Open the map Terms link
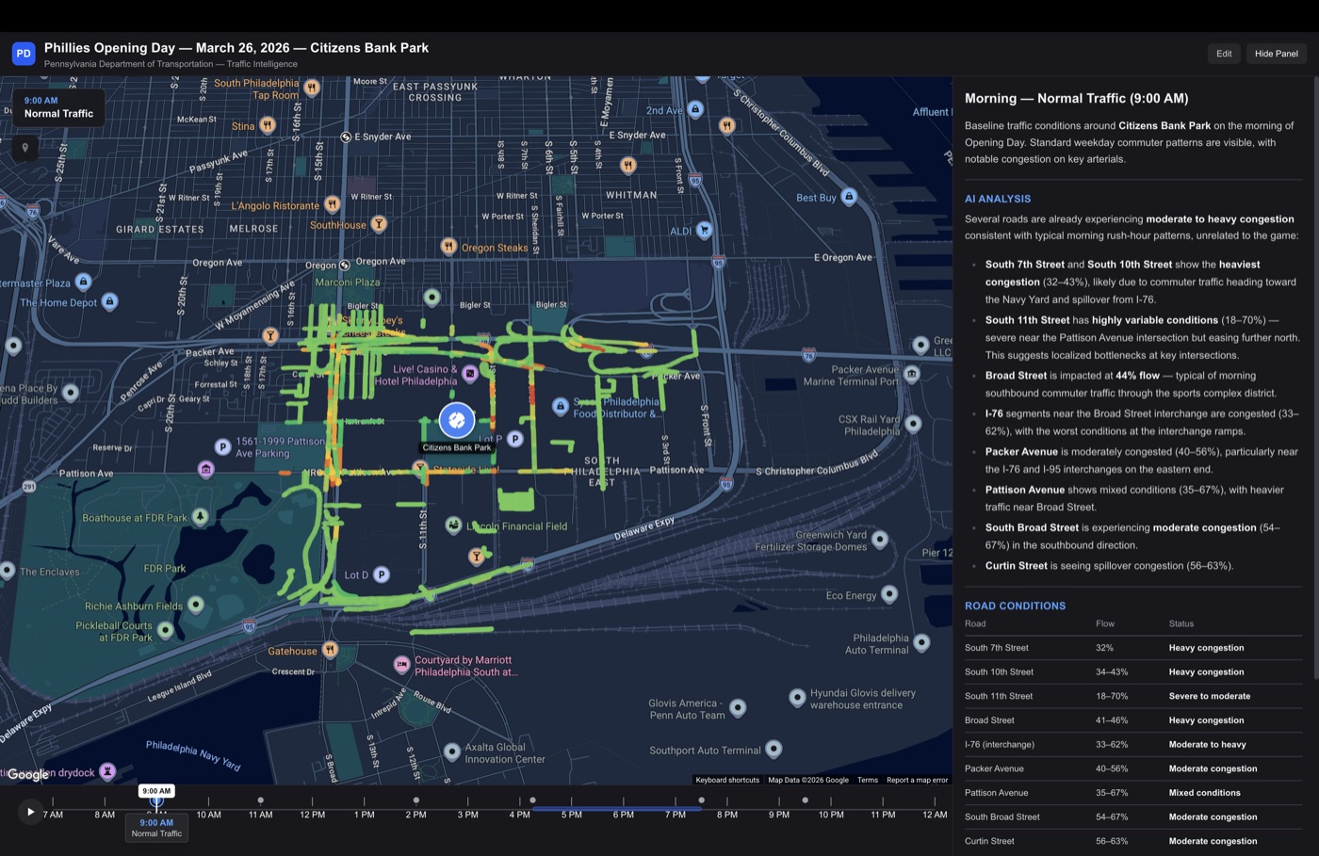Screen dimensions: 1319x856 click(x=868, y=780)
